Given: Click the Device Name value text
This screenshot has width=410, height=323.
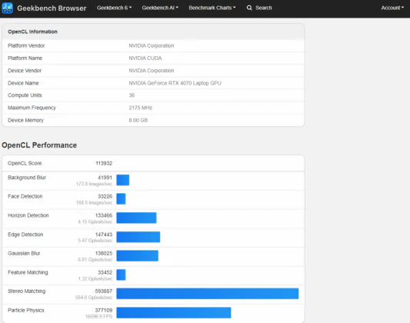Looking at the screenshot, I should pyautogui.click(x=175, y=83).
